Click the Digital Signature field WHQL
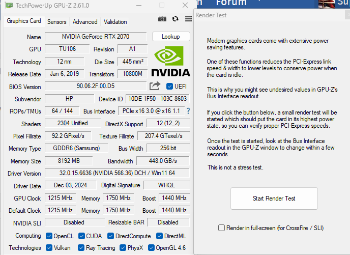Image resolution: width=350 pixels, height=255 pixels. click(x=166, y=185)
